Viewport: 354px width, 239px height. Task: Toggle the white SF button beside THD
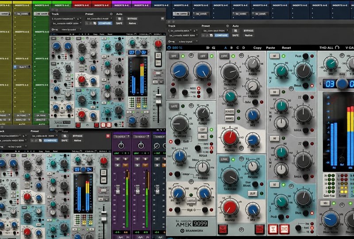[x=273, y=229]
